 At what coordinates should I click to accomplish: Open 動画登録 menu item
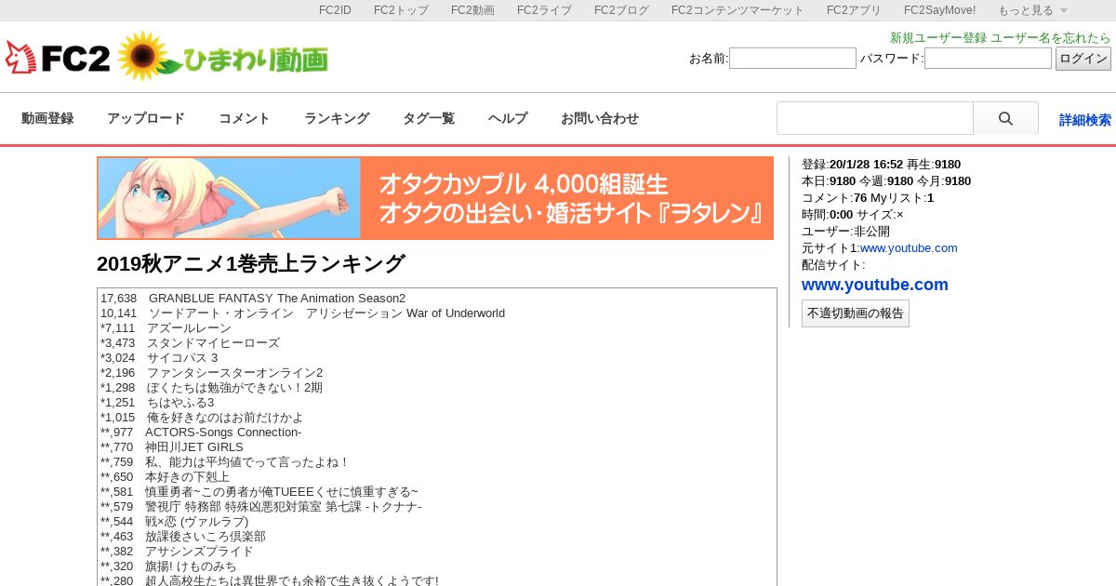click(47, 119)
